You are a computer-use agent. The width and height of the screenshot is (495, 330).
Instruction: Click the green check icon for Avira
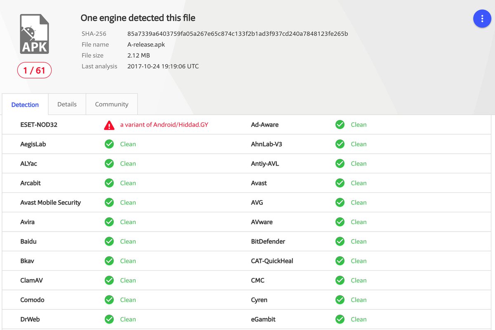109,222
